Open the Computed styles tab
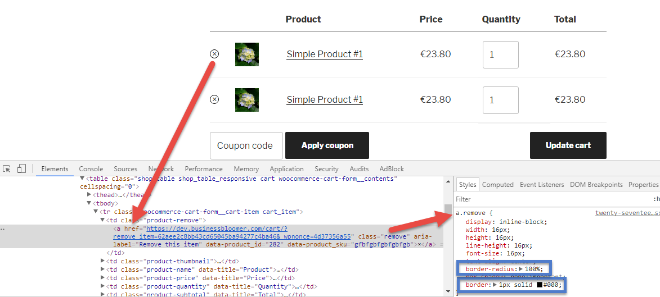660x297 pixels. tap(497, 184)
